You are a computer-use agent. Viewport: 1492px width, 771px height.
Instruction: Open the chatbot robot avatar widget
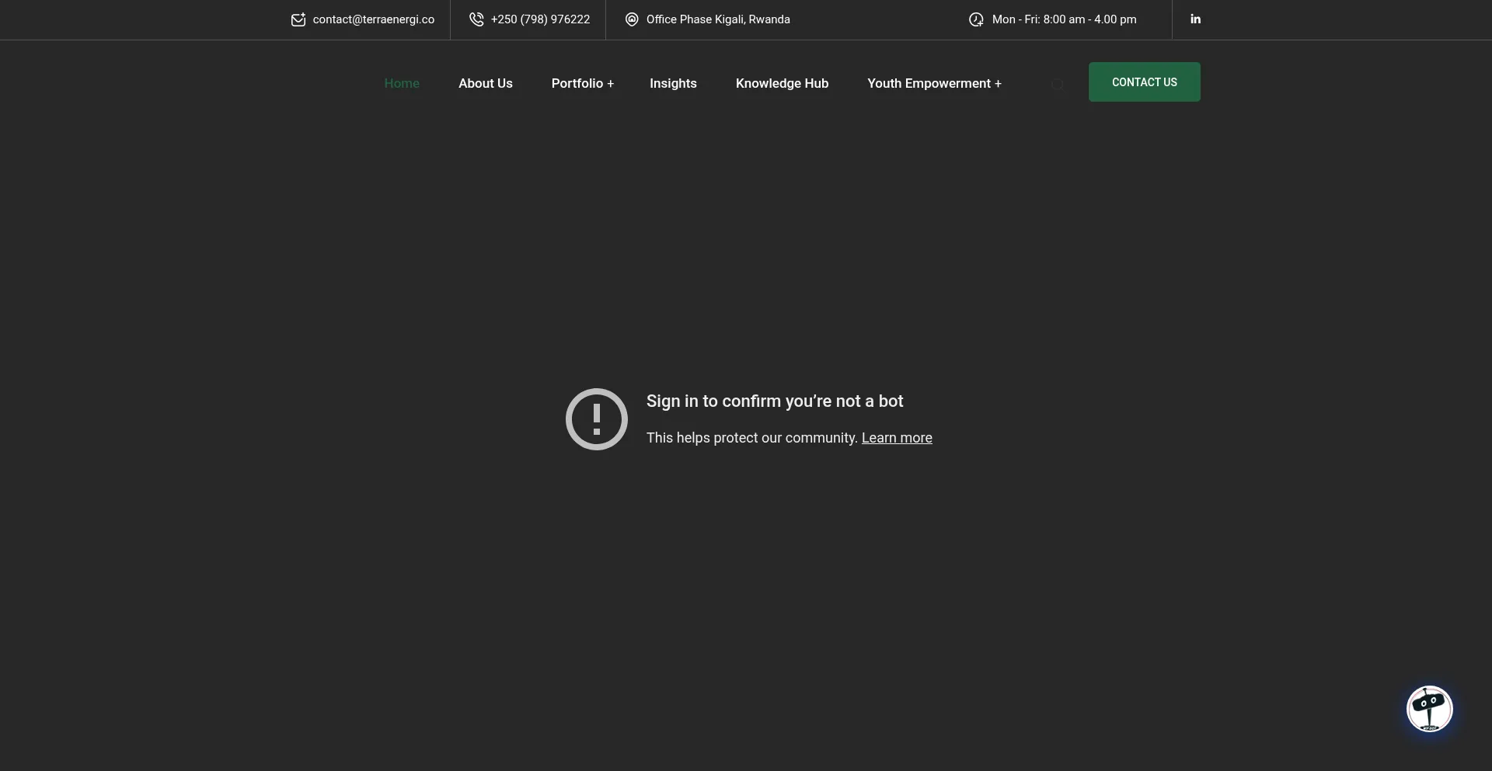tap(1429, 708)
